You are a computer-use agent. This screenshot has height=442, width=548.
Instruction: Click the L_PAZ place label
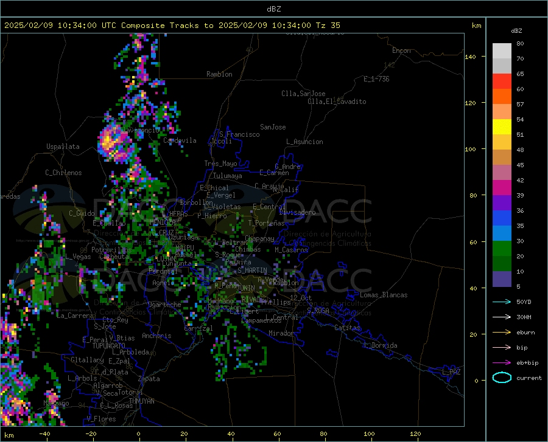click(x=451, y=372)
